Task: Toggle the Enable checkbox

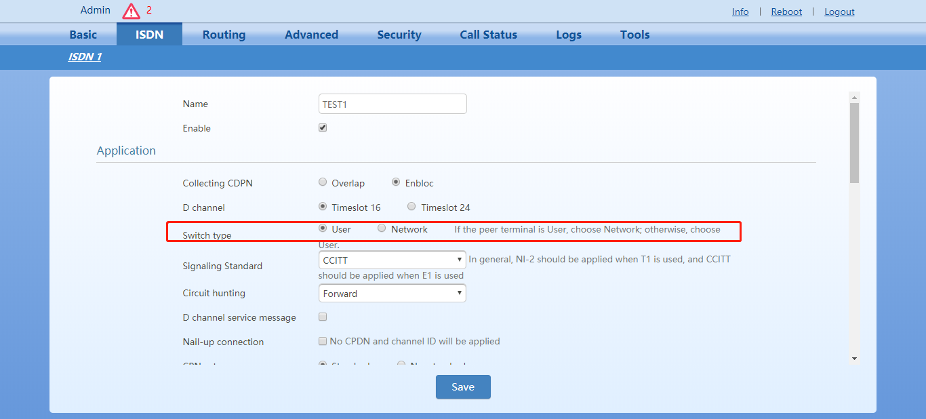Action: tap(323, 127)
